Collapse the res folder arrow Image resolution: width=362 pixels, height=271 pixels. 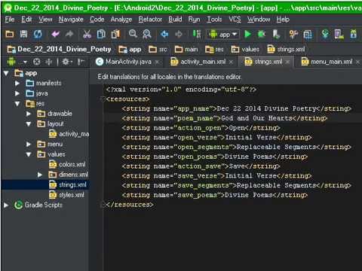click(x=17, y=104)
